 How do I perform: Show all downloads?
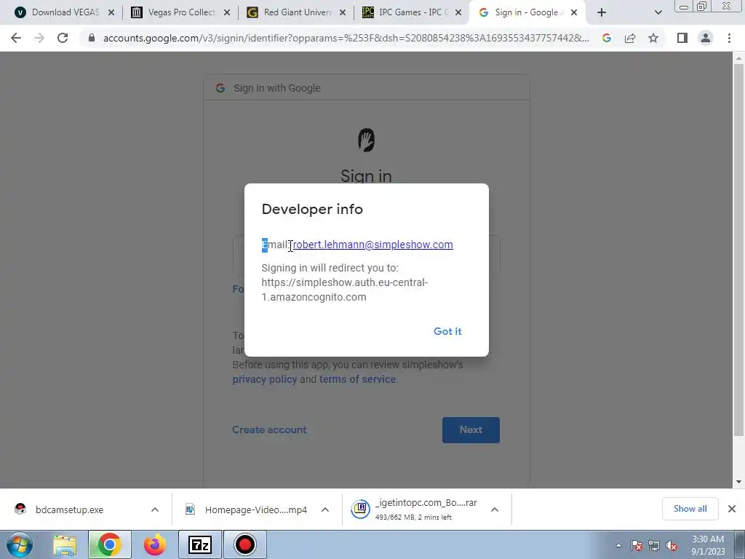click(690, 509)
